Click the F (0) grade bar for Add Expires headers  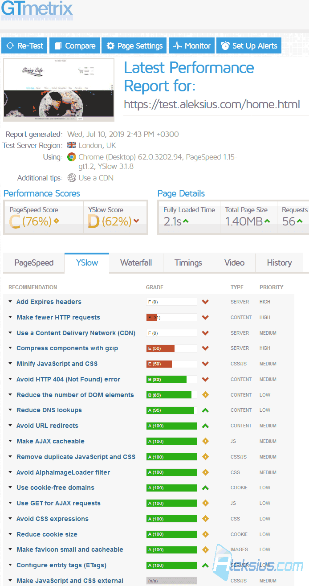point(171,302)
